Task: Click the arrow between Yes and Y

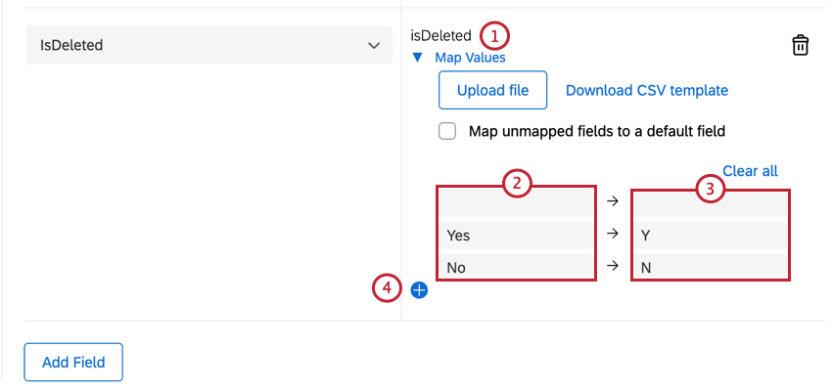Action: (613, 234)
